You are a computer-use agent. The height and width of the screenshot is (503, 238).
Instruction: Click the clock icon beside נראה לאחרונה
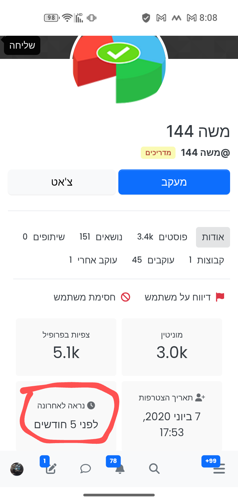pyautogui.click(x=92, y=404)
